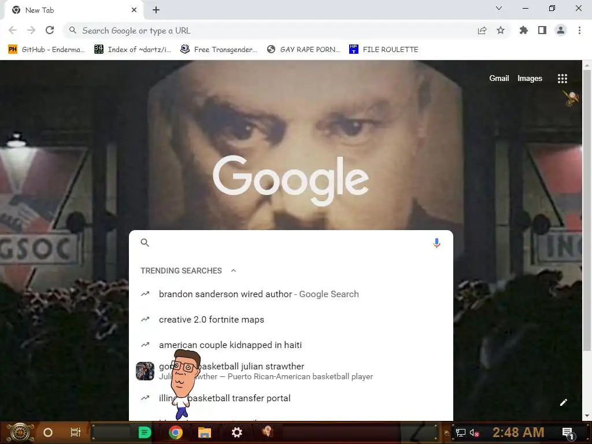Open Google Images link
The image size is (592, 444).
530,79
